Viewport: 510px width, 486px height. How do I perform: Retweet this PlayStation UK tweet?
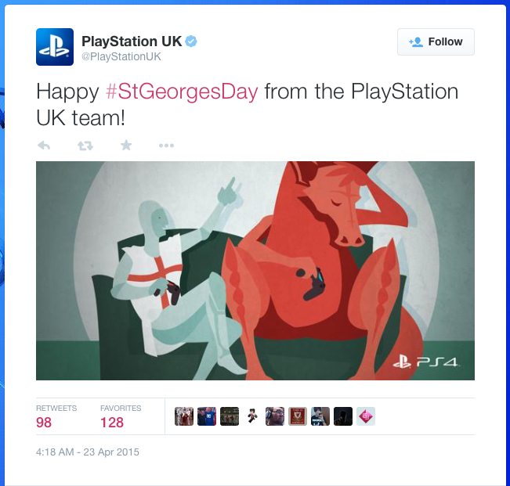(x=85, y=146)
